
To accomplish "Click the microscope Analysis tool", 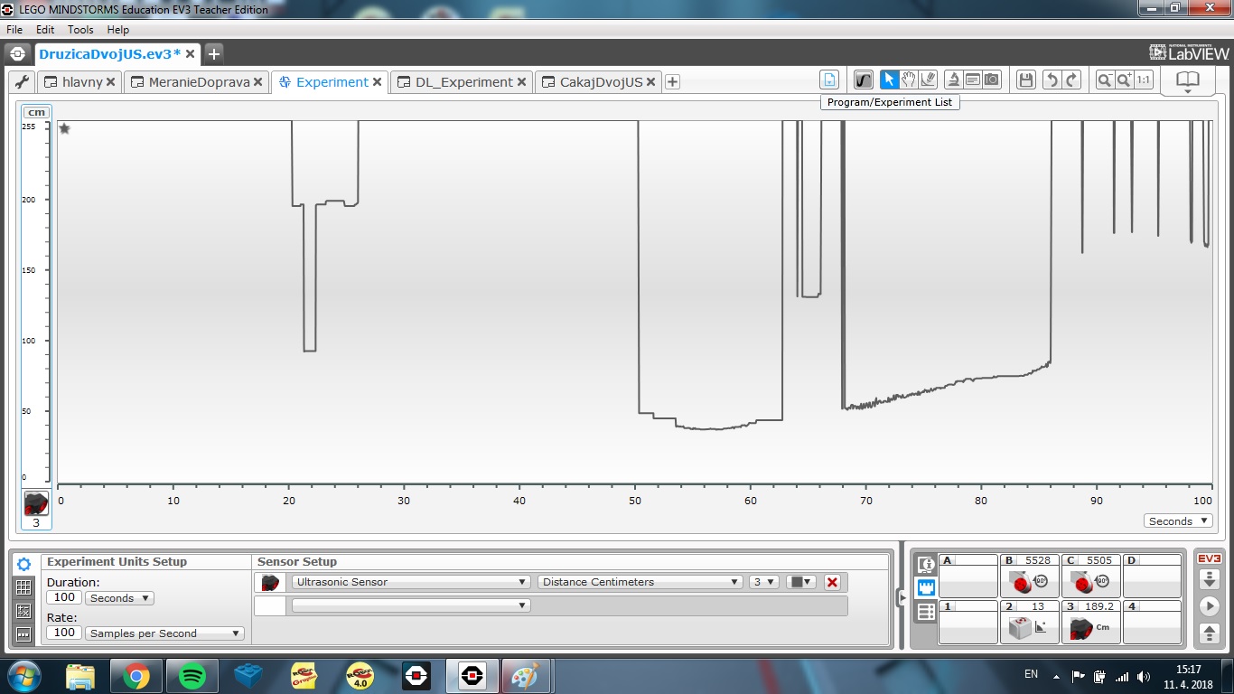I will click(953, 80).
